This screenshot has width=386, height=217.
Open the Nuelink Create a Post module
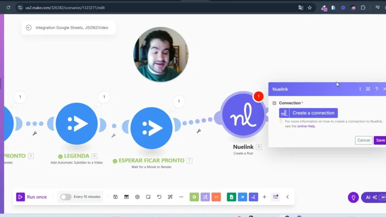(x=243, y=115)
